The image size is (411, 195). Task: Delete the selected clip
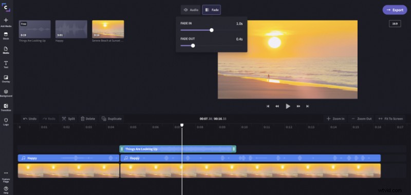point(88,119)
